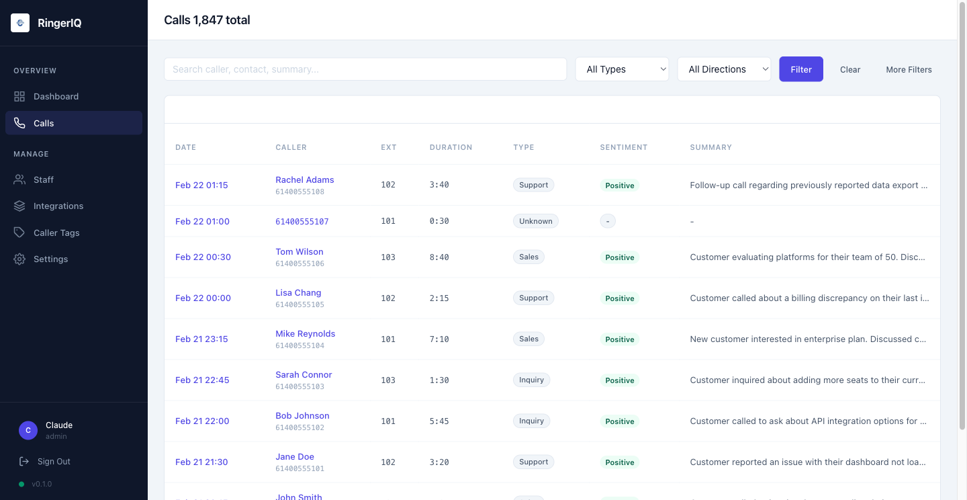Select the Calls phone icon in sidebar
The height and width of the screenshot is (500, 967).
[x=19, y=123]
